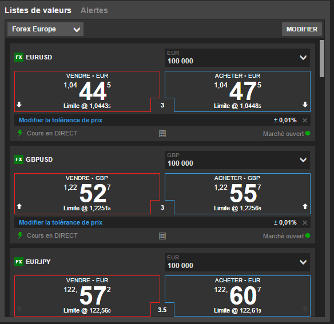Click the EURUSD live-price lightning bolt icon

point(20,133)
